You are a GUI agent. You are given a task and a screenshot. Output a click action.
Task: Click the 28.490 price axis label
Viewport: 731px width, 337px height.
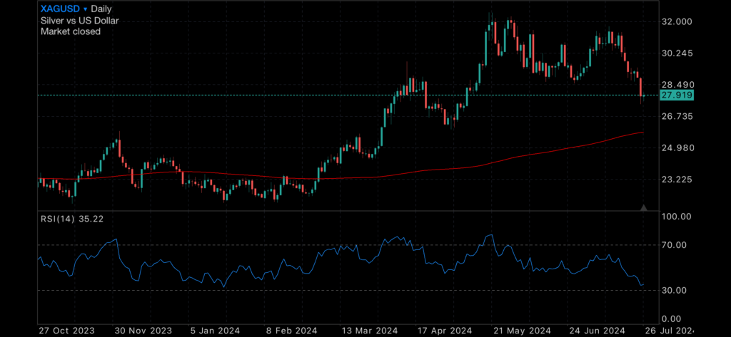click(677, 85)
